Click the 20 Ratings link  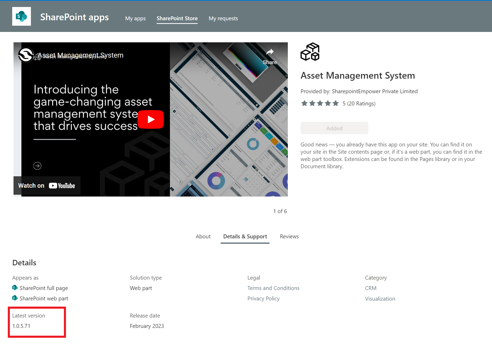pyautogui.click(x=359, y=103)
